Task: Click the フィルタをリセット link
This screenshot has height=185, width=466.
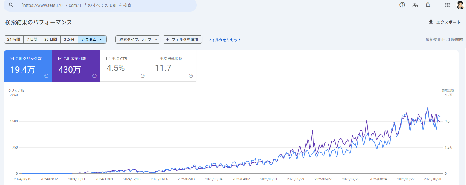Action: (x=224, y=40)
